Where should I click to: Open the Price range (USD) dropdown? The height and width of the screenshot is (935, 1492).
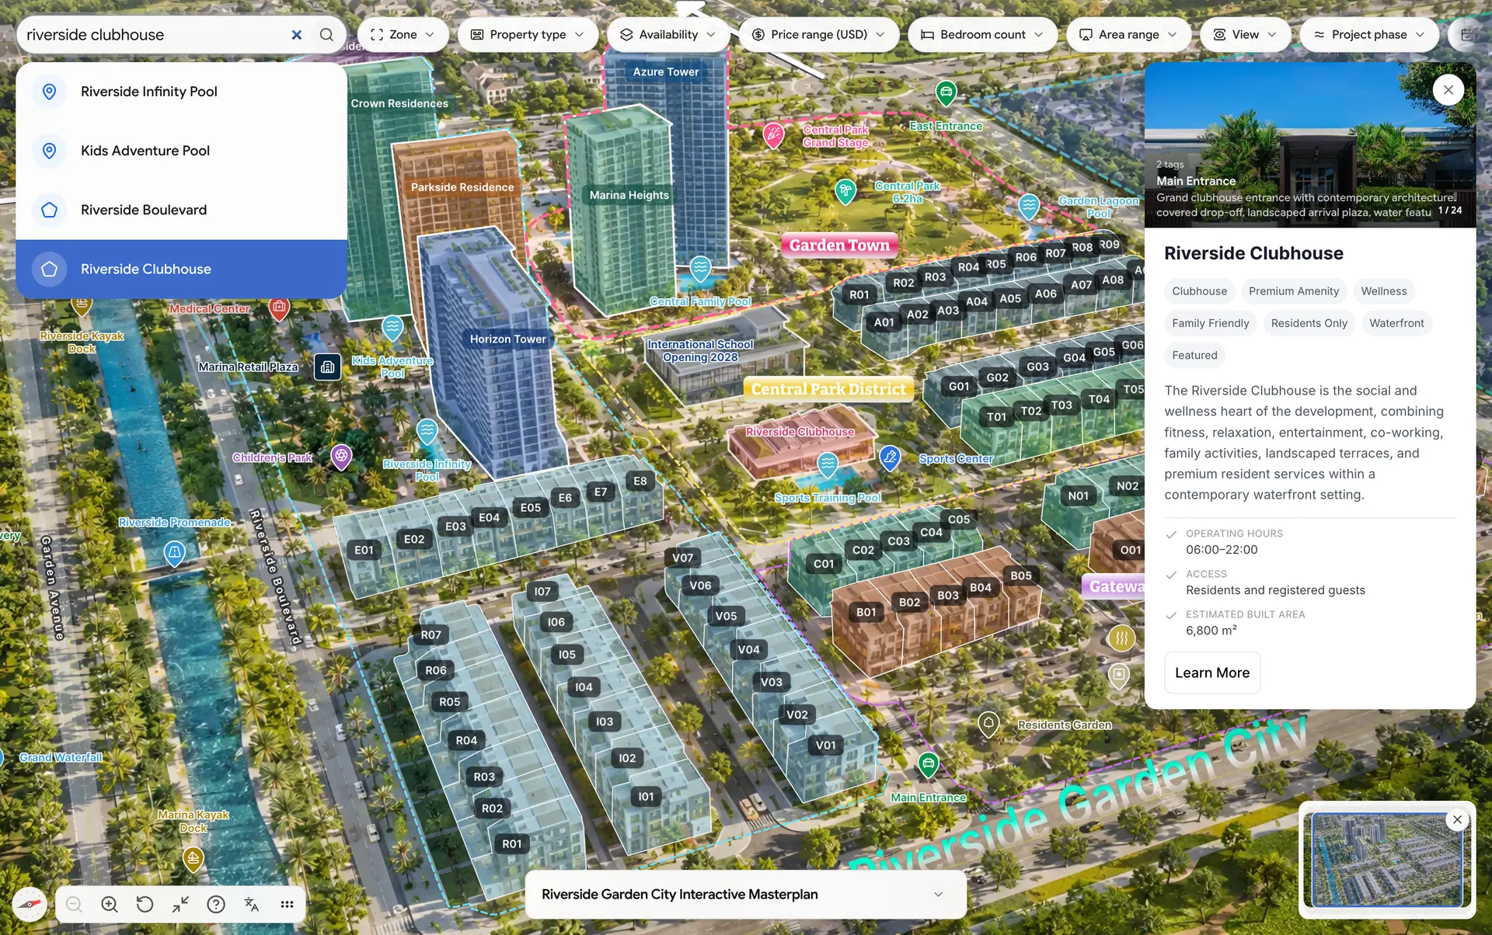(x=818, y=35)
